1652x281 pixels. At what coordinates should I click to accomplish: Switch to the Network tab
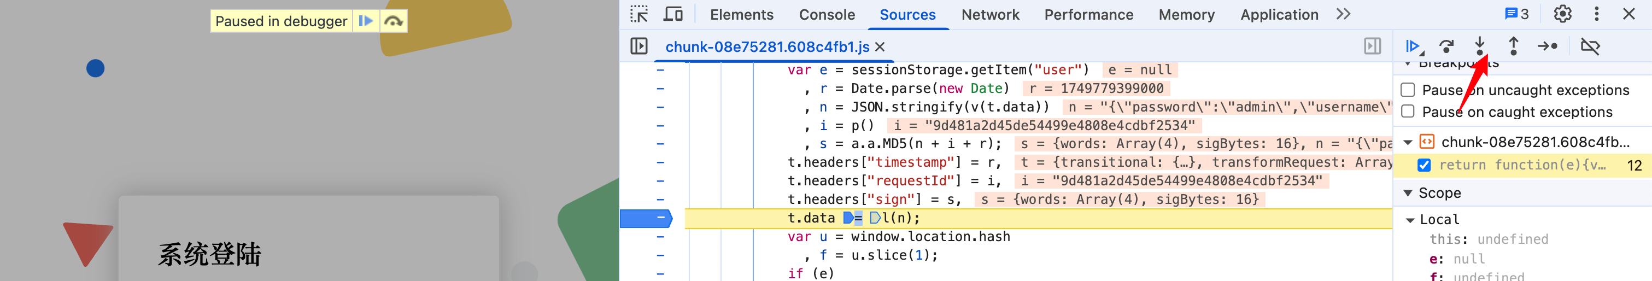pyautogui.click(x=990, y=15)
